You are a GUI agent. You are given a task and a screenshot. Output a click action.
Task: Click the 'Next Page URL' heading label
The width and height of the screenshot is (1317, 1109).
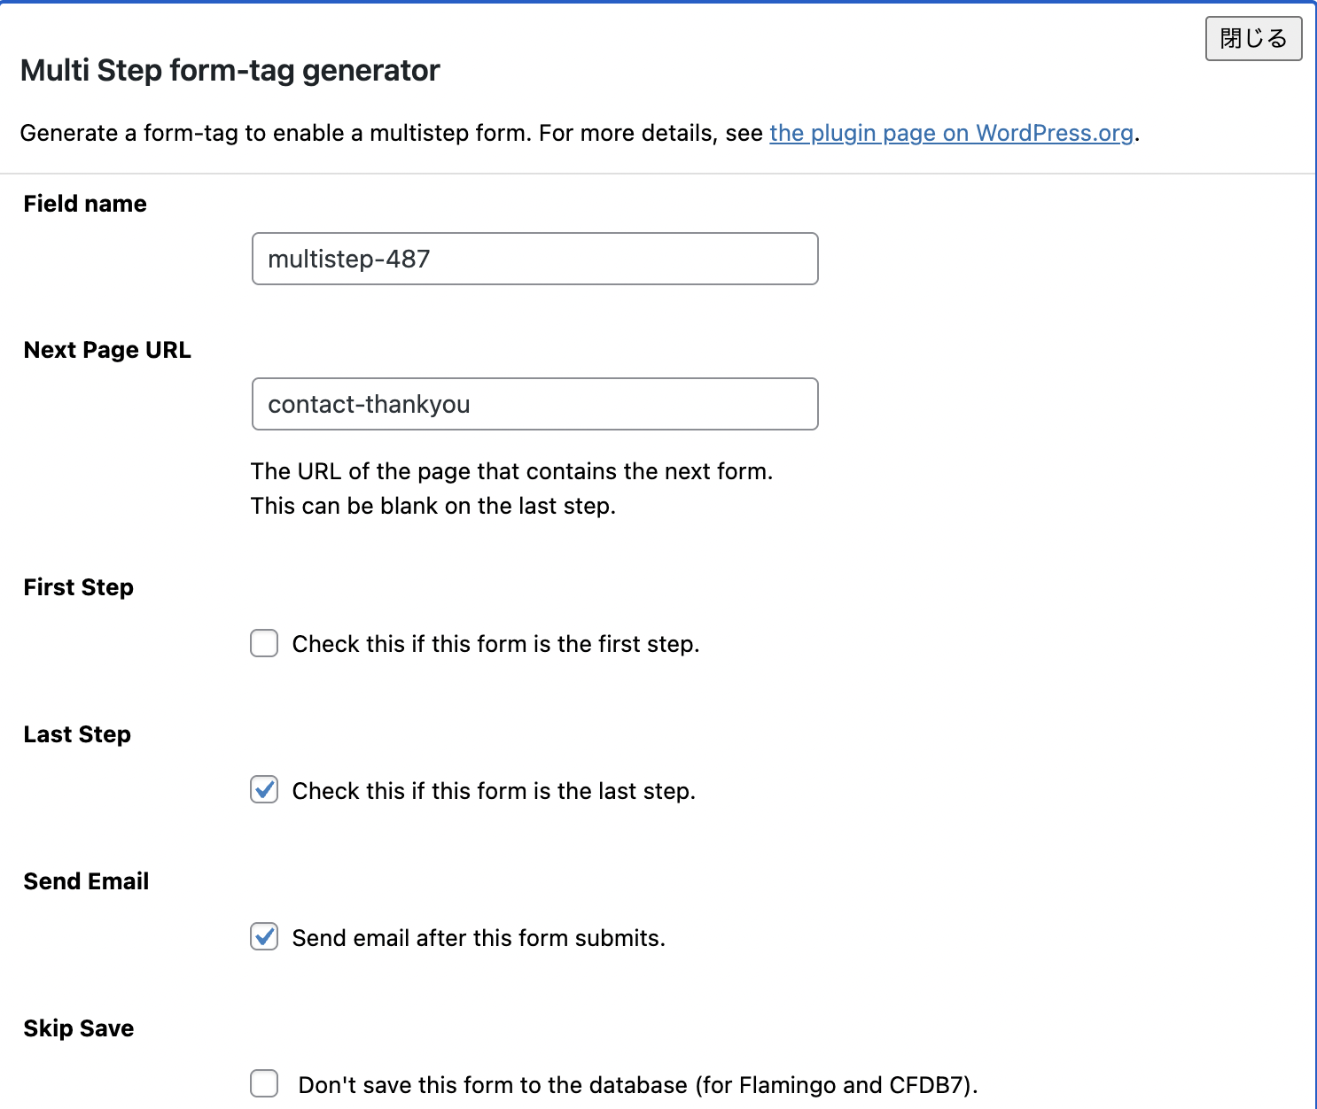[107, 350]
